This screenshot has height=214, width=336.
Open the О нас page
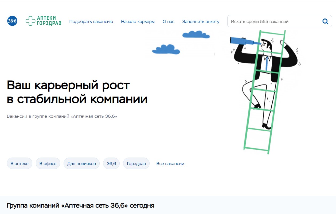click(168, 22)
